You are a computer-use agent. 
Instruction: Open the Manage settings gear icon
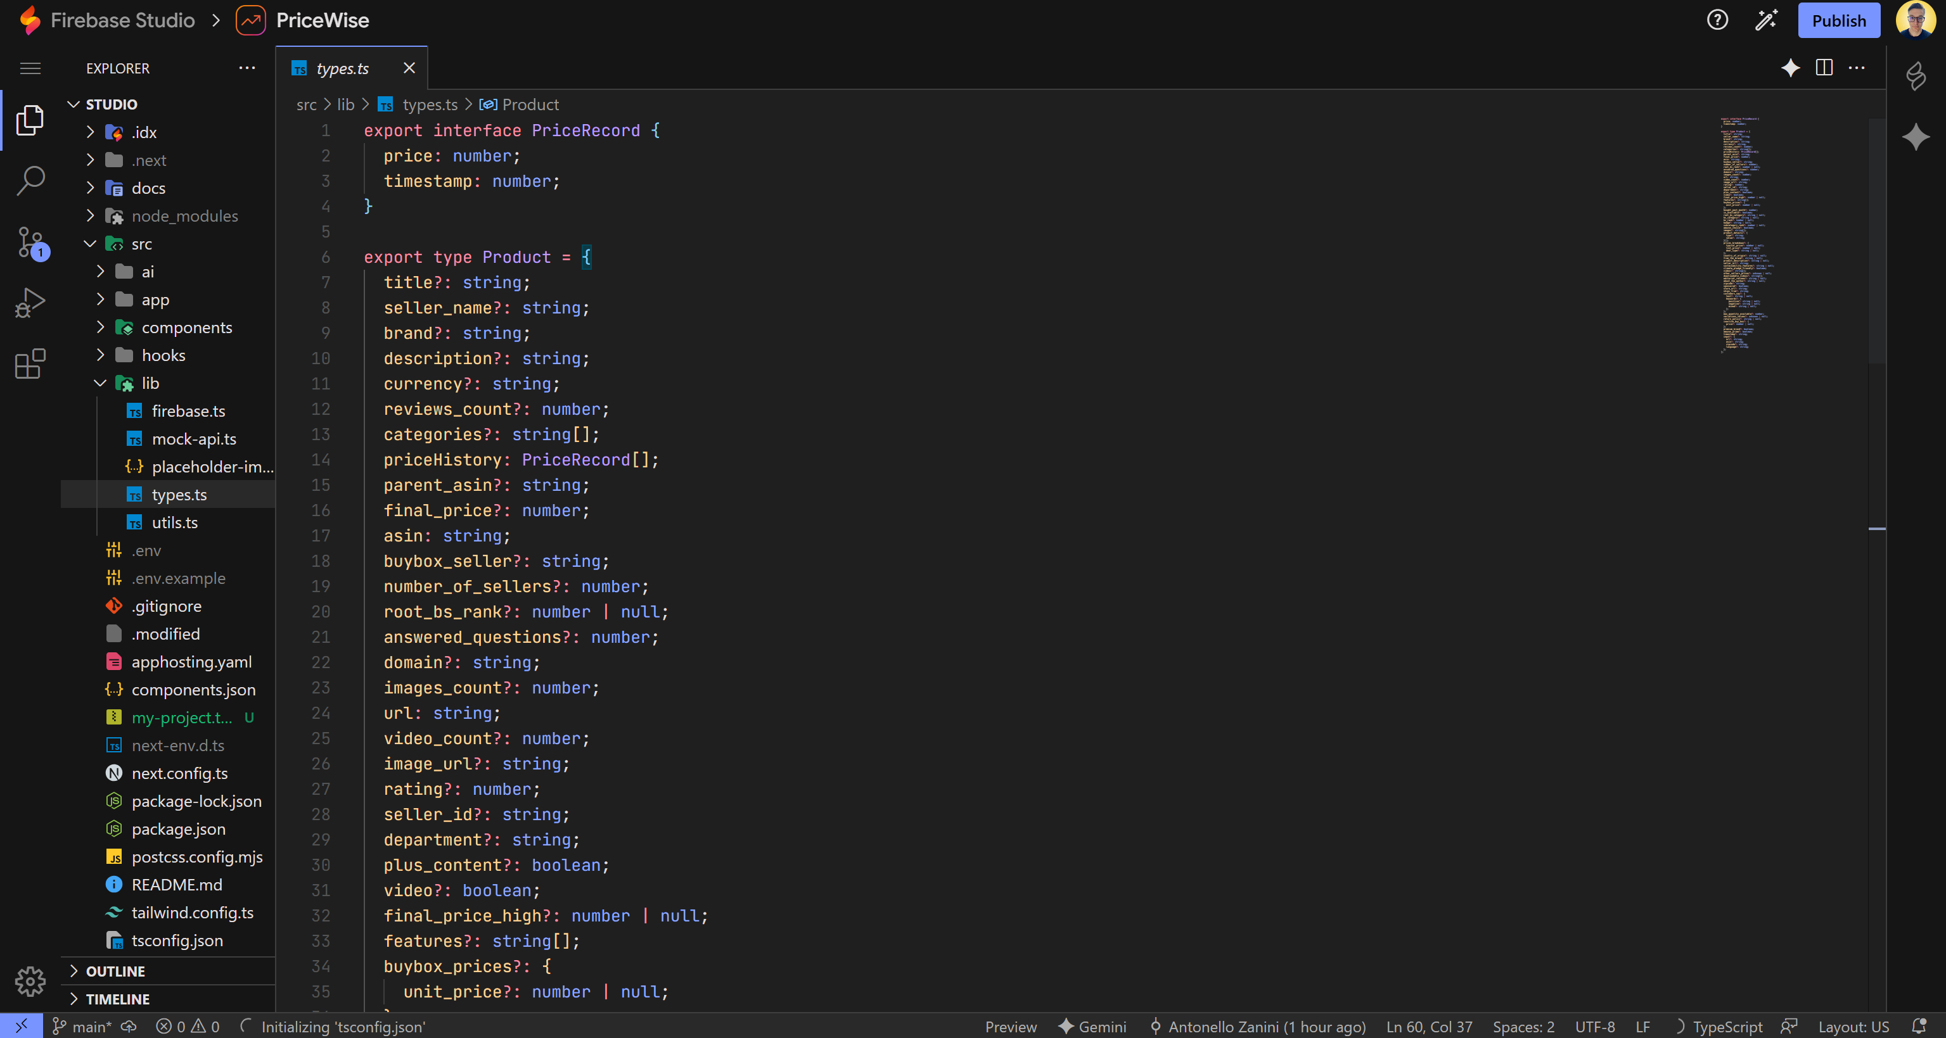[30, 980]
